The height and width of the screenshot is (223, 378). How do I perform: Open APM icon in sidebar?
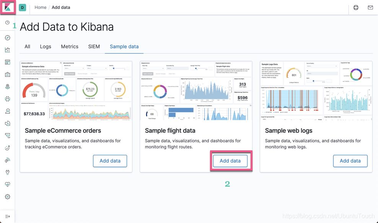coord(8,135)
